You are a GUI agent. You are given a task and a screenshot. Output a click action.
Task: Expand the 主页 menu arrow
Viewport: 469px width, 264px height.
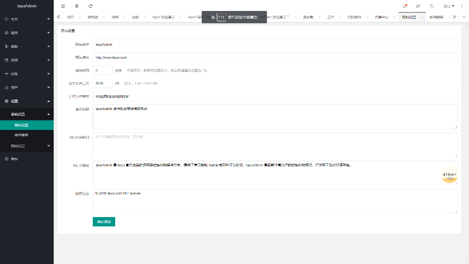click(48, 19)
